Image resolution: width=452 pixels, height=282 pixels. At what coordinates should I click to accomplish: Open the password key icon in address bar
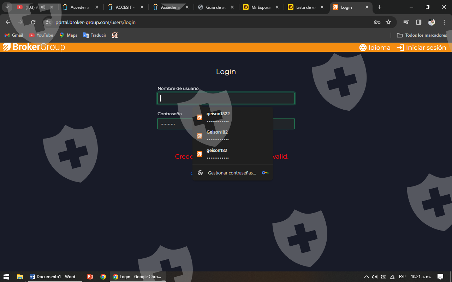click(377, 22)
